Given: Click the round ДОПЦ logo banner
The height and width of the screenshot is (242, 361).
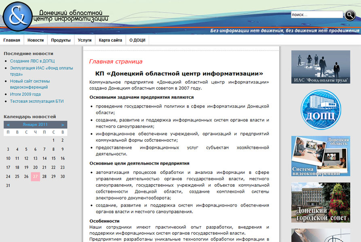Looking at the screenshot, I should point(321,110).
